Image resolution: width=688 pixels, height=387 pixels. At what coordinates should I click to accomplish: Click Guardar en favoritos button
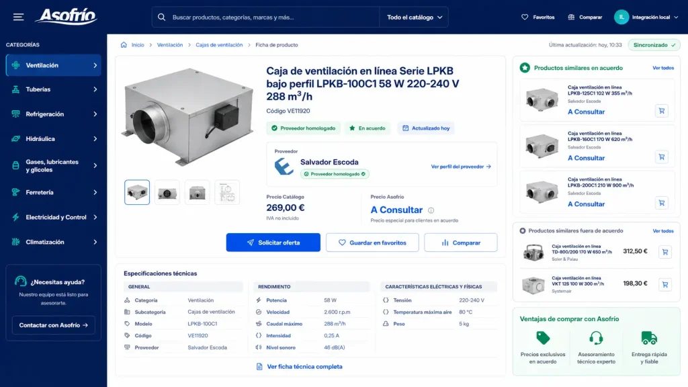pos(372,243)
